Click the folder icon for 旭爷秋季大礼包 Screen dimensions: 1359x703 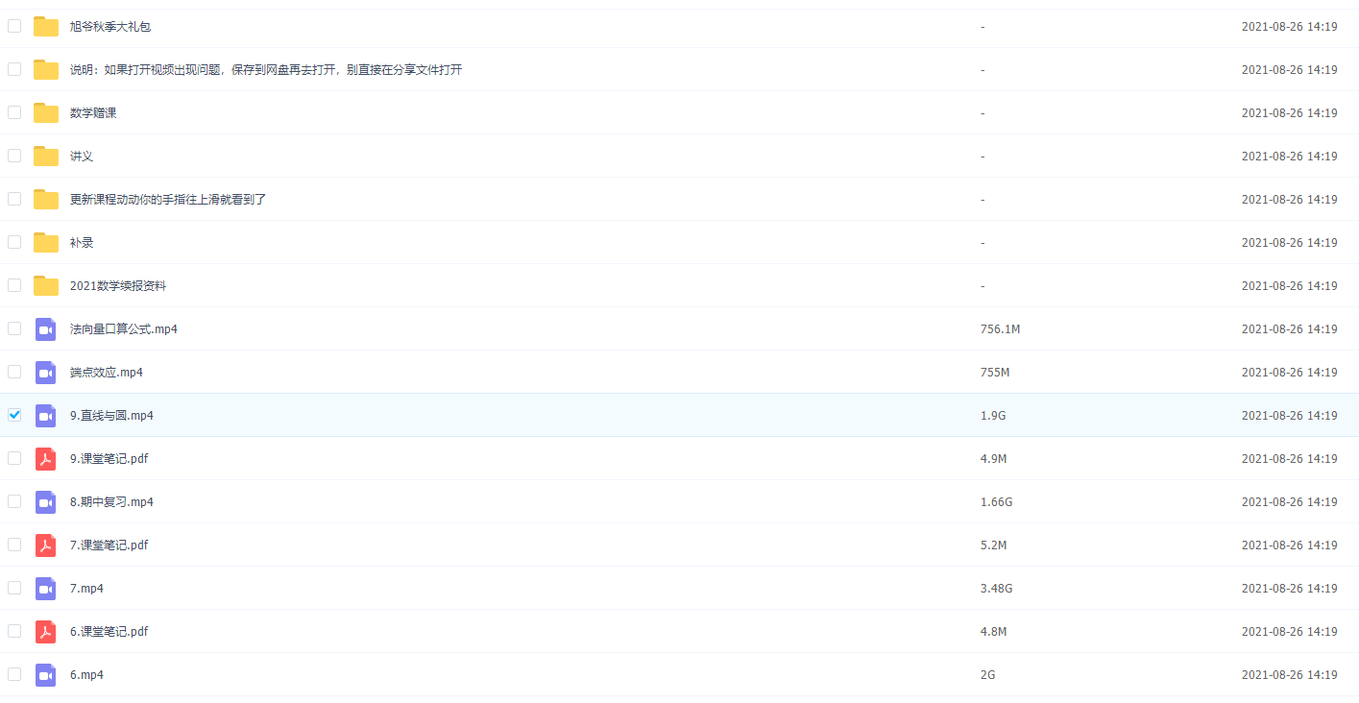[46, 27]
